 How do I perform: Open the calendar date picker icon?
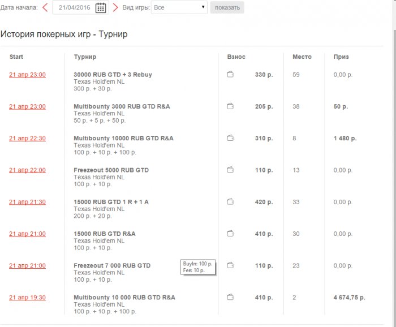(x=101, y=7)
